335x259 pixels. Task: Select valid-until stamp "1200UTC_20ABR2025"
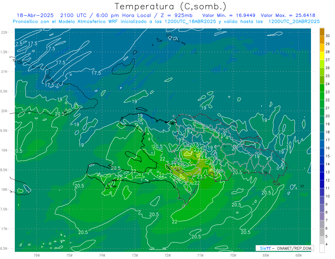tap(294, 21)
